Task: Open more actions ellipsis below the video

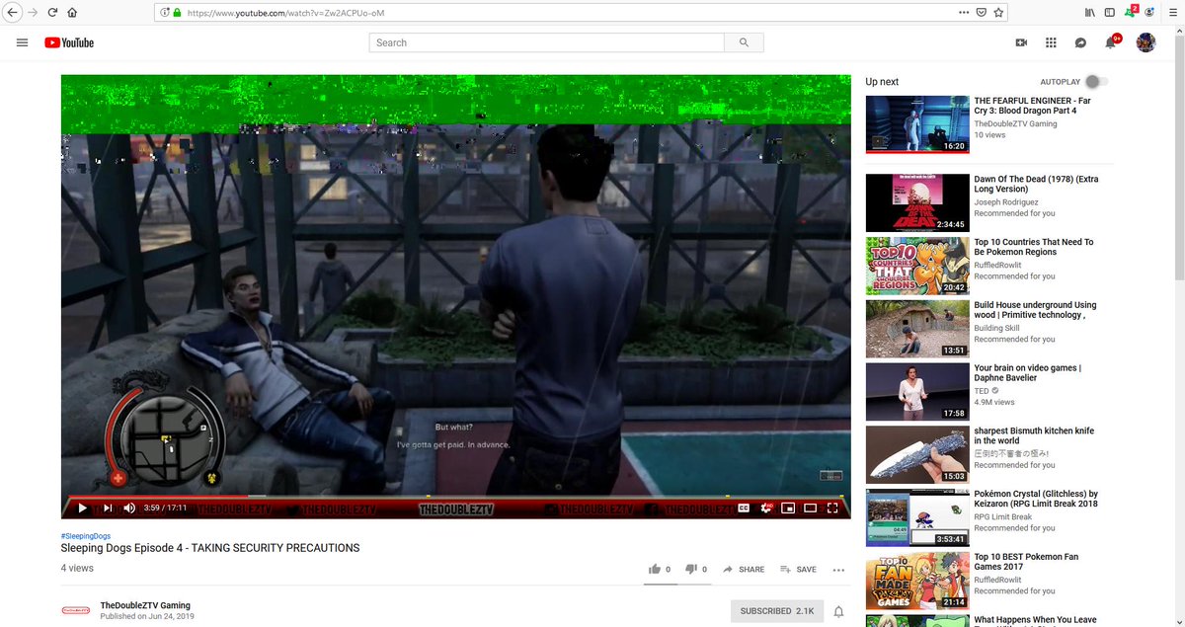Action: click(x=838, y=570)
